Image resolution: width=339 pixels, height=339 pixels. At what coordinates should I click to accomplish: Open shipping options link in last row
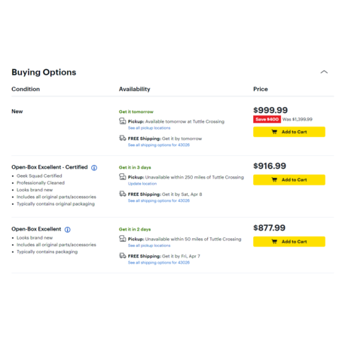tap(159, 262)
